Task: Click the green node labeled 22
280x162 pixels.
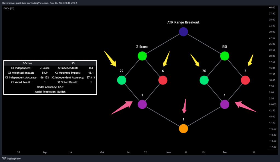Action: pos(121,80)
